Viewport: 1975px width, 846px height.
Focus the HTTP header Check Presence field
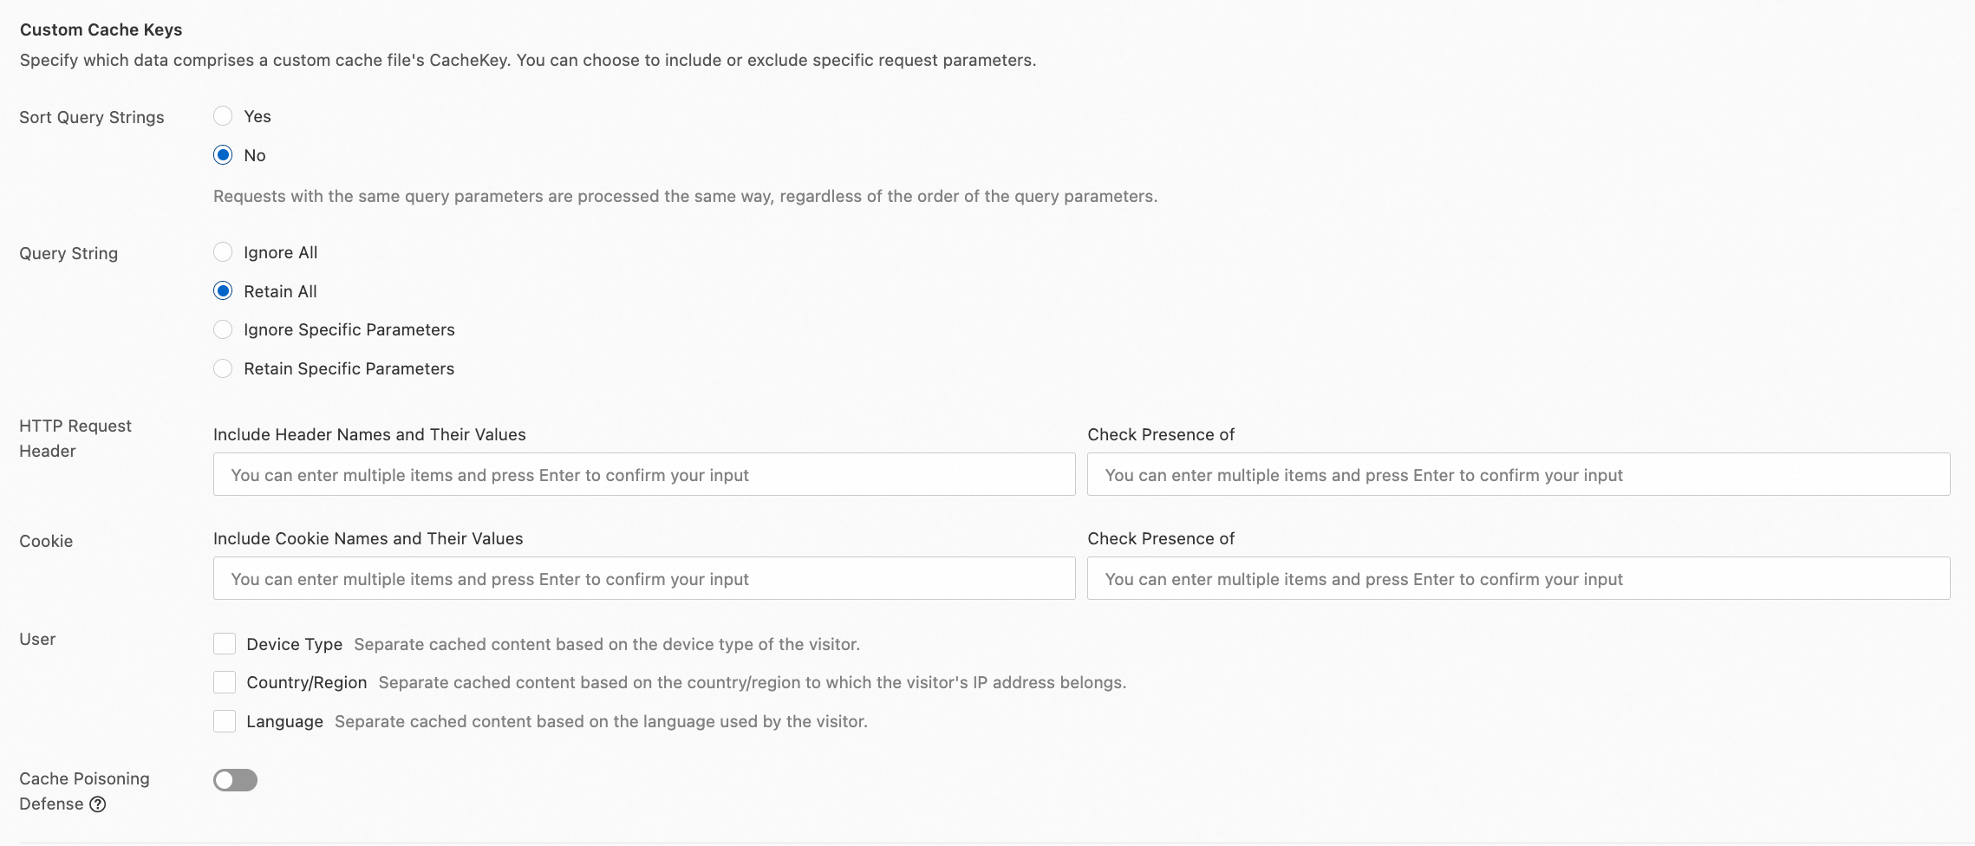[1518, 475]
